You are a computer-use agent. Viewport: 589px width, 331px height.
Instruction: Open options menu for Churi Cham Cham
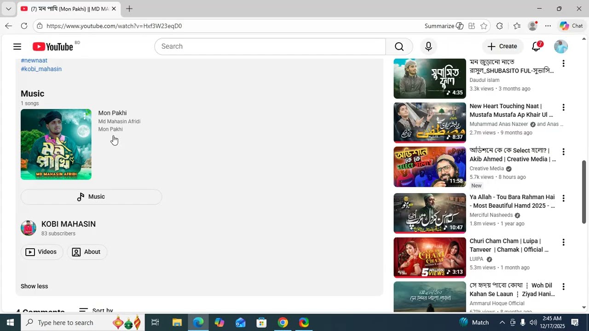point(563,242)
